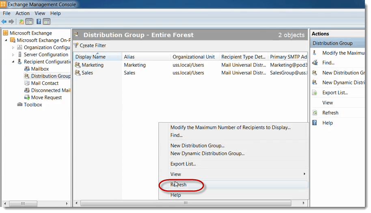Open the View submenu arrow in context menu
This screenshot has width=371, height=213.
pos(304,174)
